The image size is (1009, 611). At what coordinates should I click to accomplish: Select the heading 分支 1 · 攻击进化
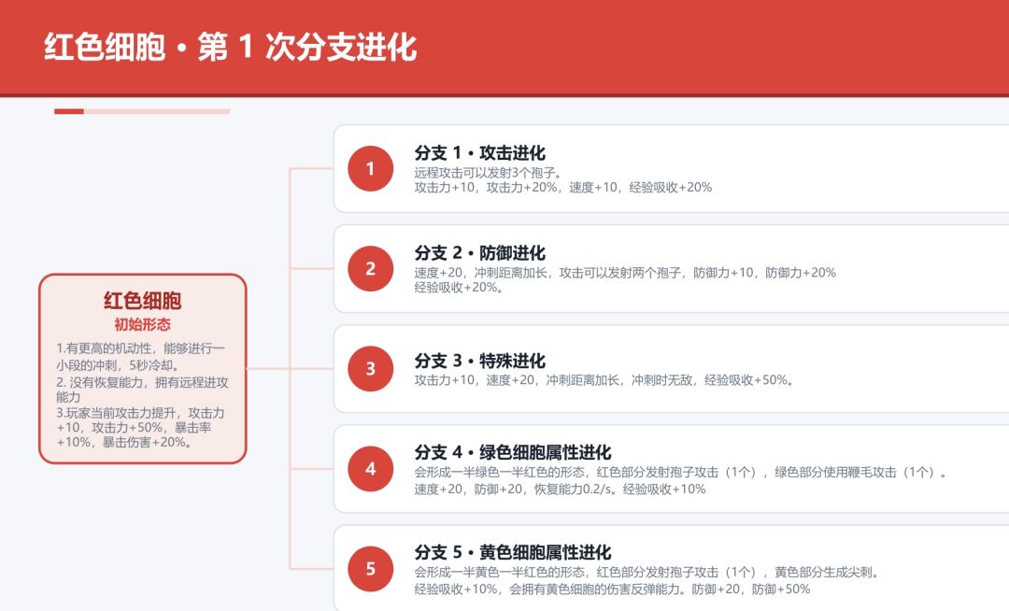click(x=480, y=153)
